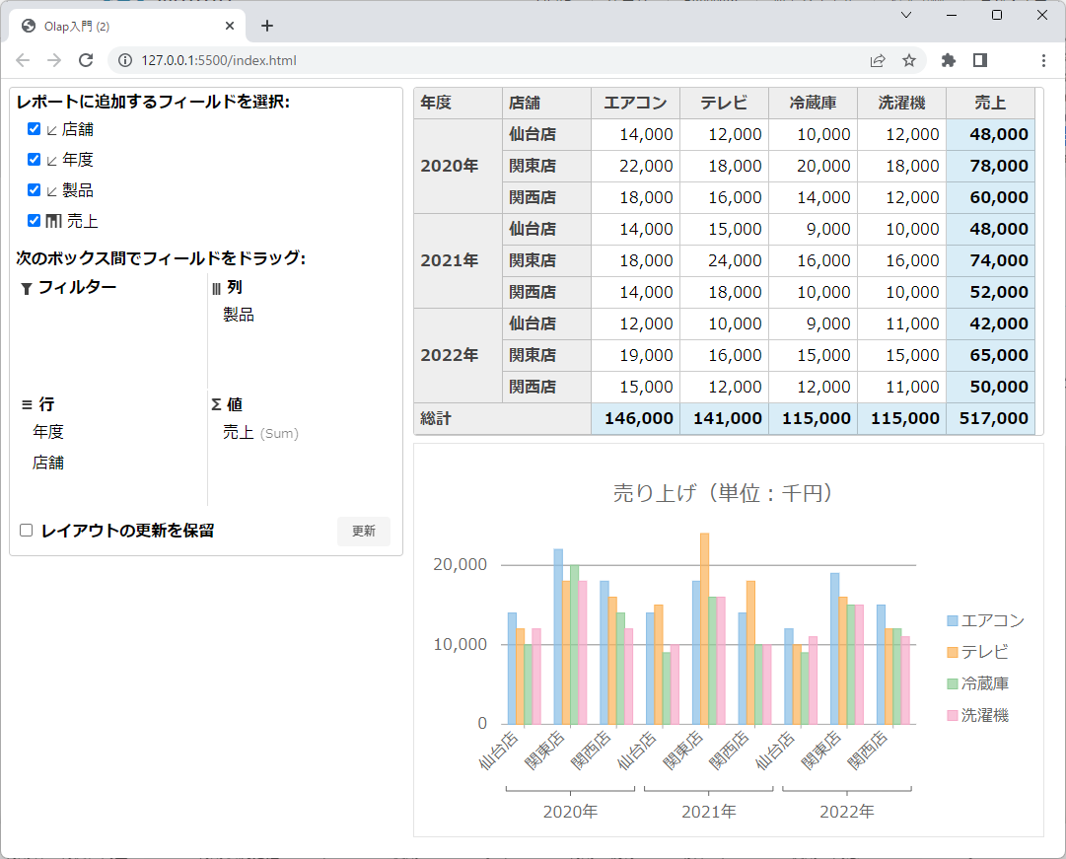Screen dimensions: 1066x859
Task: Click the dimension icon beside 製品 field
Action: point(52,191)
